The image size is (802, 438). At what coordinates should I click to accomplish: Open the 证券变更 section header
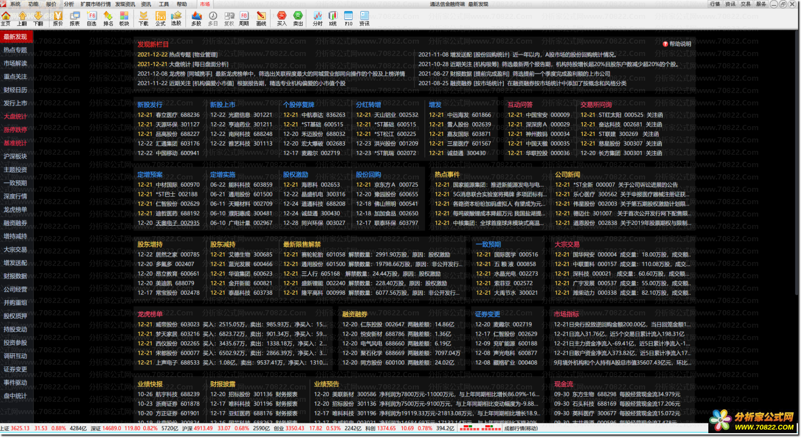[487, 314]
